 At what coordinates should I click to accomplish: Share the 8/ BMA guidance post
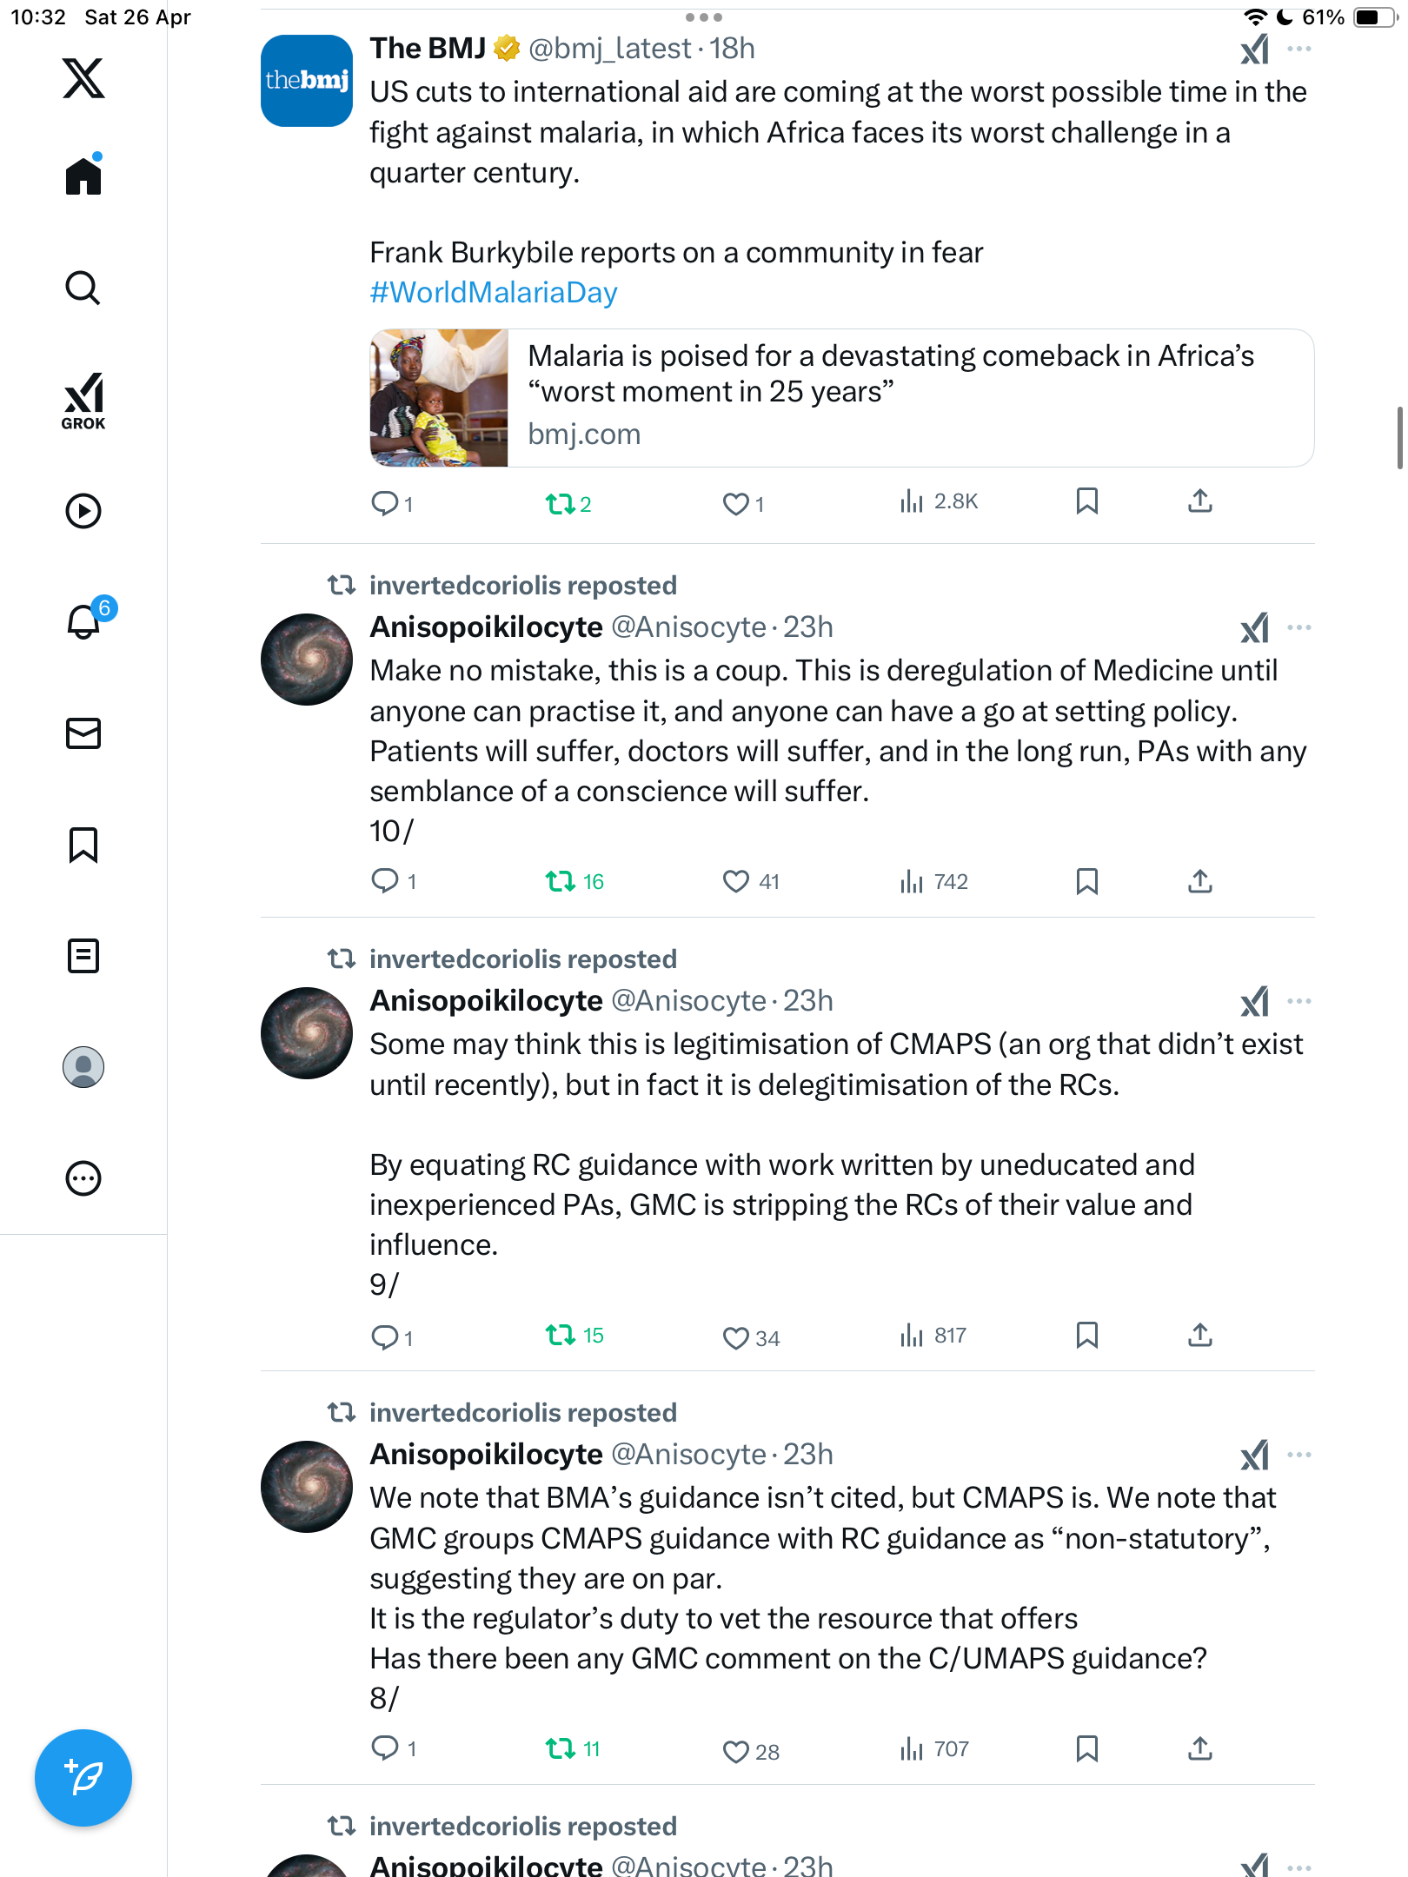point(1200,1748)
